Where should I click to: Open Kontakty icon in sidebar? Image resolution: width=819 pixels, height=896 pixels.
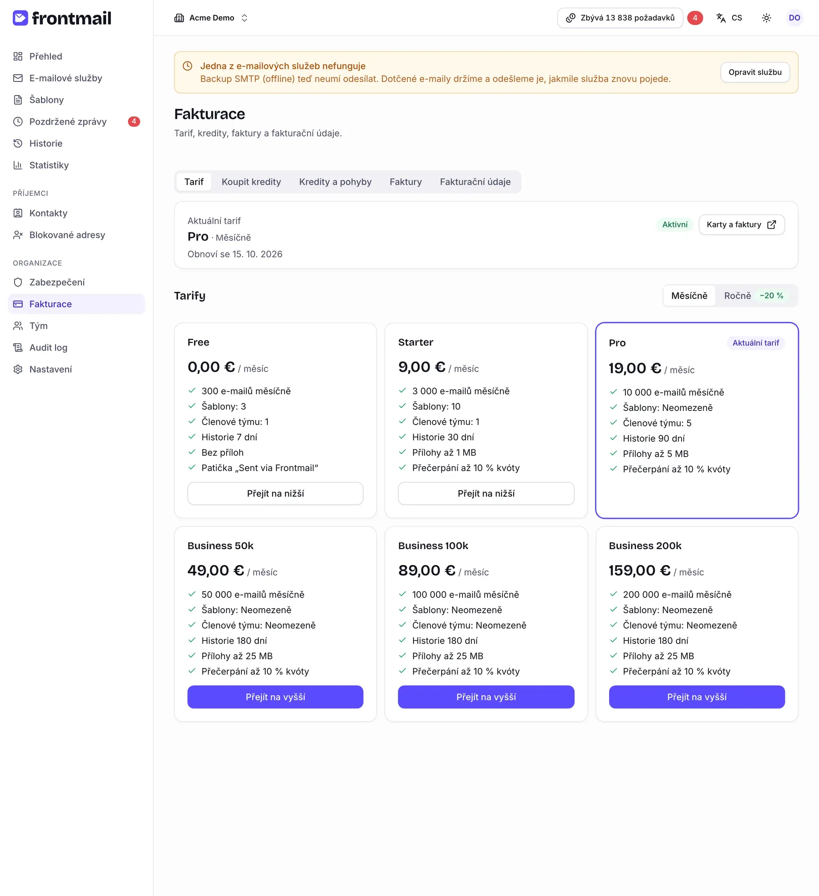point(18,213)
